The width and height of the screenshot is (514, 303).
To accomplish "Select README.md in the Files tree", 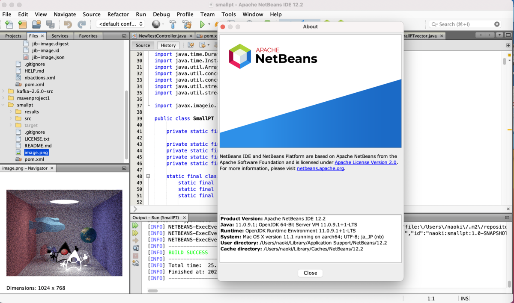I will pyautogui.click(x=38, y=146).
